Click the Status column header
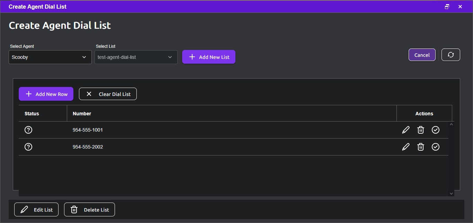The width and height of the screenshot is (473, 223). pos(32,114)
